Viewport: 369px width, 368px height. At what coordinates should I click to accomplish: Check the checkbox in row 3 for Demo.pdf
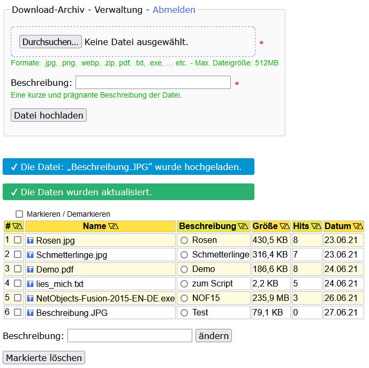coord(18,269)
